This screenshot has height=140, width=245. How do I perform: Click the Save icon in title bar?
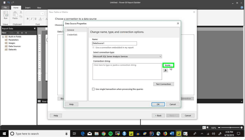[x=4, y=3]
